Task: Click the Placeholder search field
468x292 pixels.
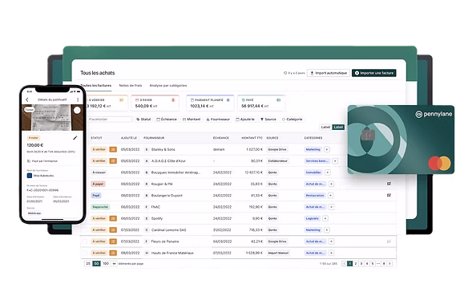Action: coord(110,120)
